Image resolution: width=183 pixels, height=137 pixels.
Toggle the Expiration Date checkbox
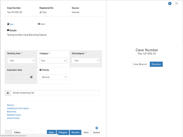coord(11,77)
